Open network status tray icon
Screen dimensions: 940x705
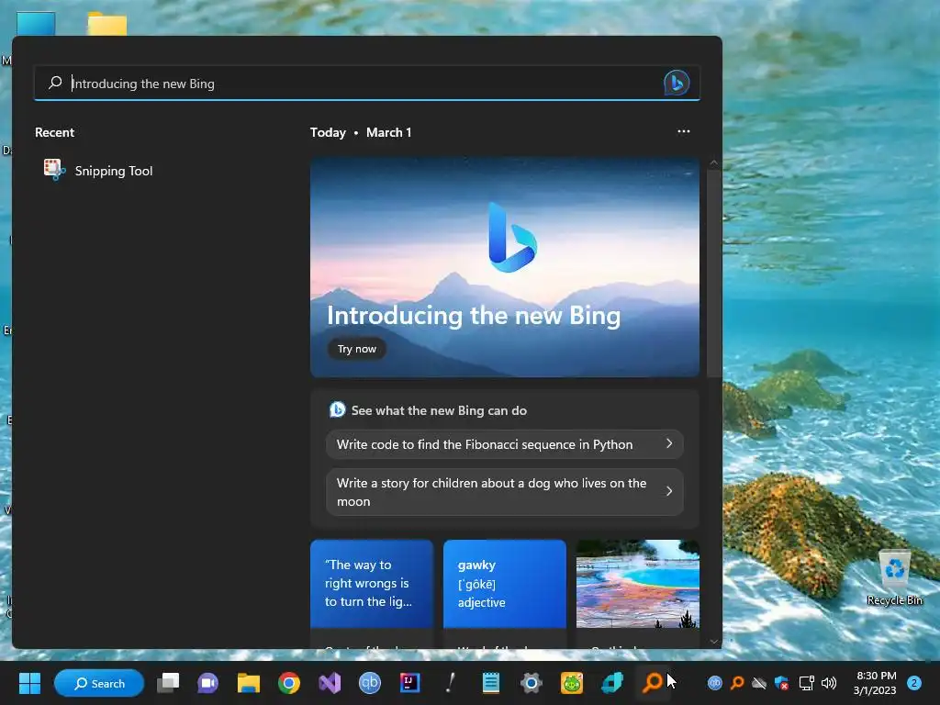pyautogui.click(x=806, y=683)
